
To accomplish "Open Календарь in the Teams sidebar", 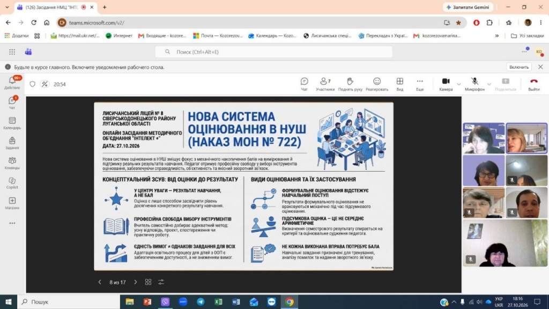I will [x=12, y=123].
